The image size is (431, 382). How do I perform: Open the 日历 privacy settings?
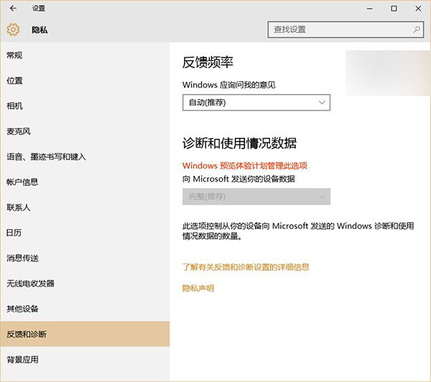[14, 233]
